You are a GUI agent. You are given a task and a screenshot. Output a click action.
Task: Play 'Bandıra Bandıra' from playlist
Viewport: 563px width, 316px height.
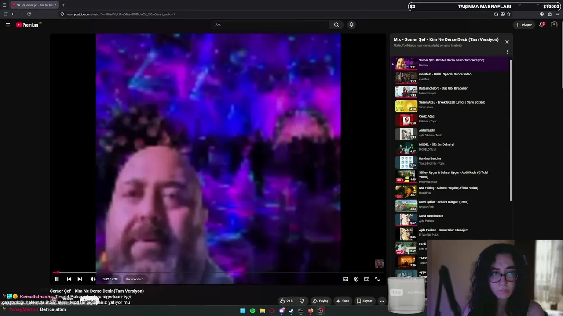coord(450,162)
